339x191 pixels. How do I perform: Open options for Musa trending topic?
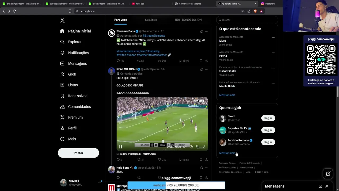[x=273, y=38]
